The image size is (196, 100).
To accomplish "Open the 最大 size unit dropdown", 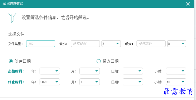I will pyautogui.click(x=177, y=44).
